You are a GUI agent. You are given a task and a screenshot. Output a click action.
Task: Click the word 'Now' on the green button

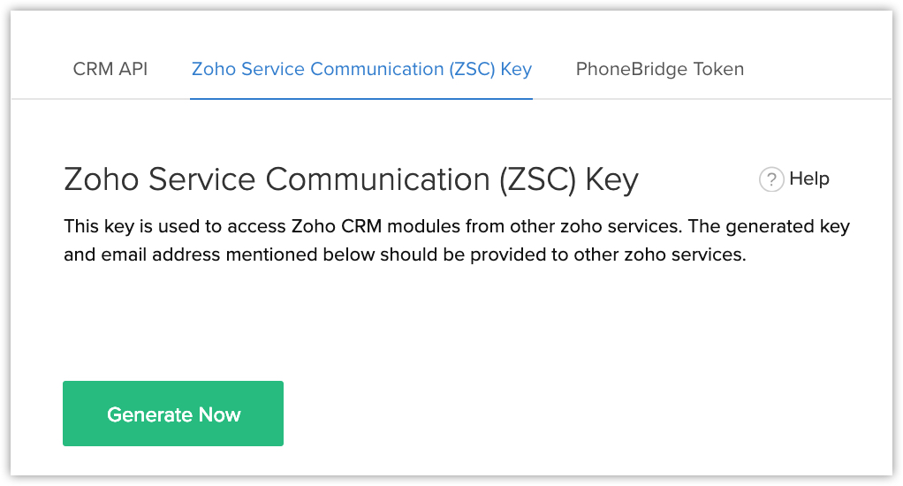coord(219,414)
